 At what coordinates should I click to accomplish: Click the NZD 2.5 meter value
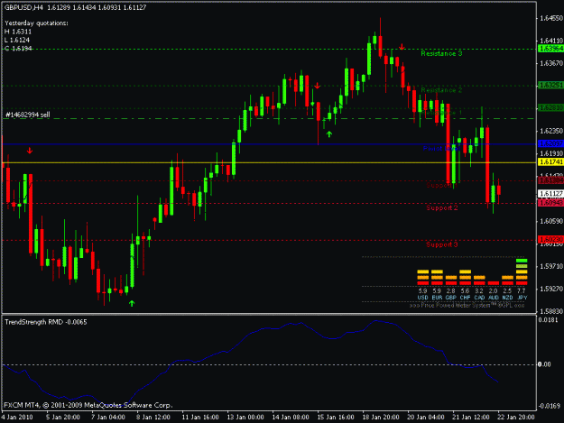click(507, 290)
